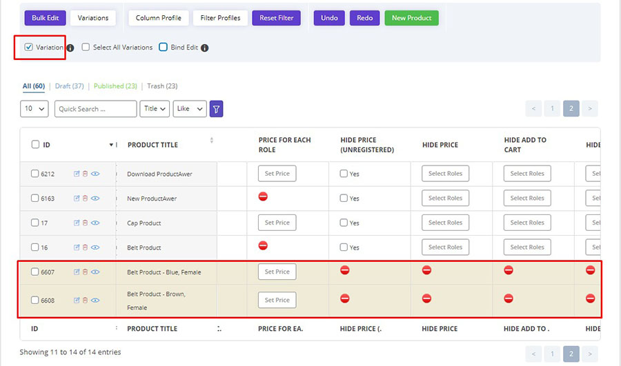Viewport: 621px width, 366px height.
Task: Open edit icon for product 6163
Action: click(77, 199)
